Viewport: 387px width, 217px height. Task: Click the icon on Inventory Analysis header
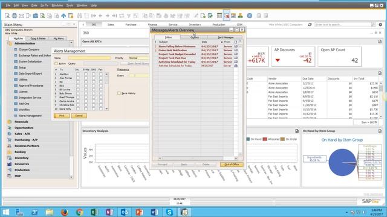coord(297,131)
